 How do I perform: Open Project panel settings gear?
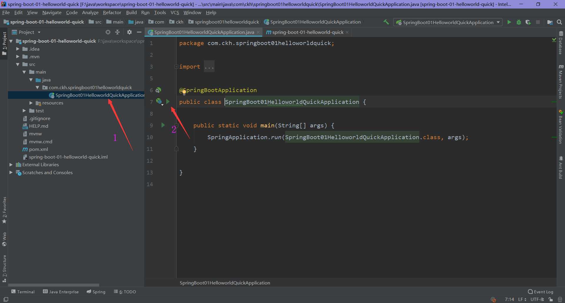pyautogui.click(x=129, y=32)
